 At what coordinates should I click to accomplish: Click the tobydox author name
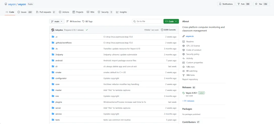point(59,30)
